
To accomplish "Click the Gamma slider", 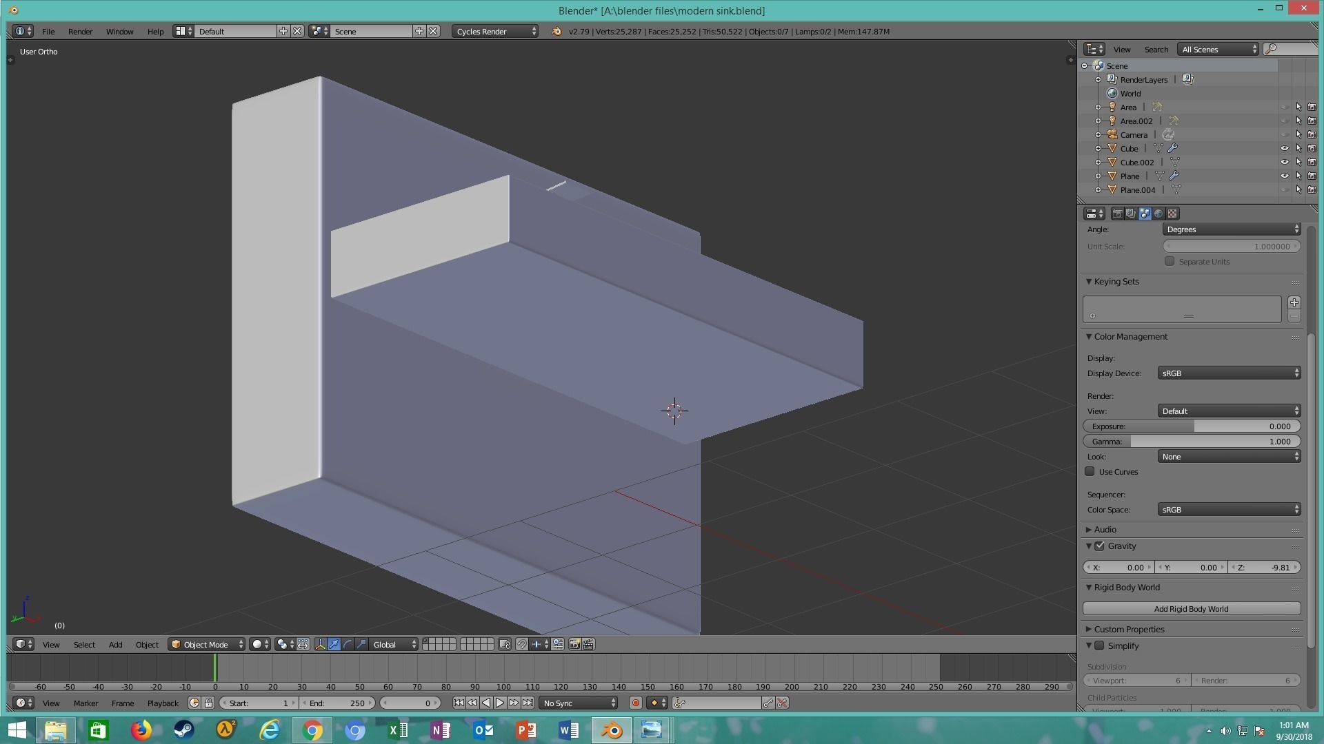I will [x=1192, y=441].
